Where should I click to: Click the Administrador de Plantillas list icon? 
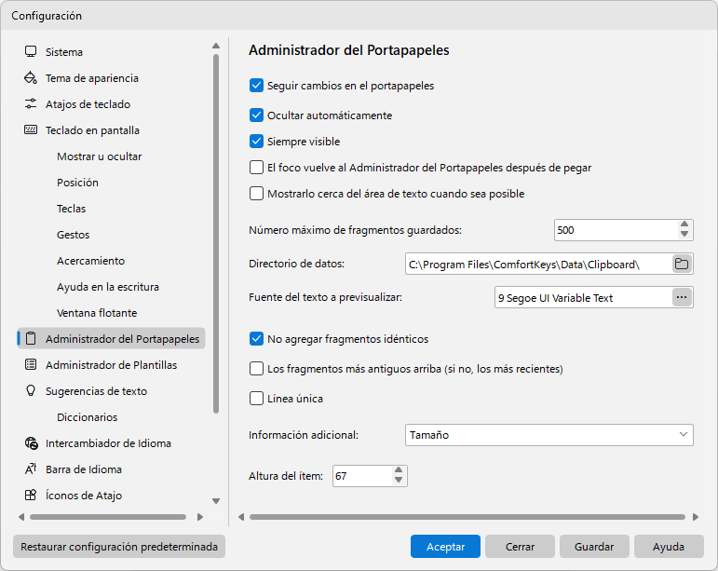pos(31,365)
